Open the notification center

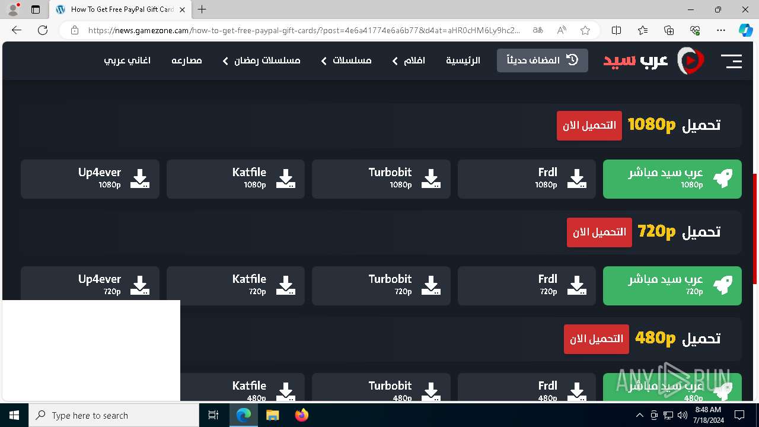click(739, 415)
